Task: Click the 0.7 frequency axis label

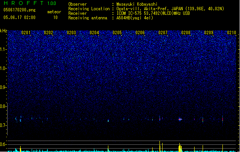Action: click(3, 125)
